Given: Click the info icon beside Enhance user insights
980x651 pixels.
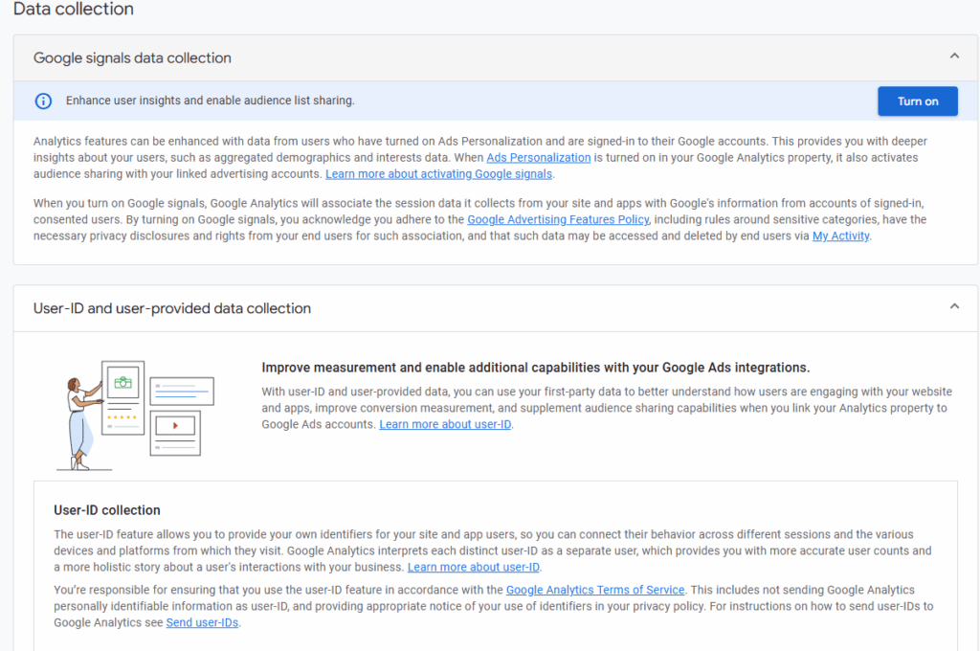Looking at the screenshot, I should [43, 101].
